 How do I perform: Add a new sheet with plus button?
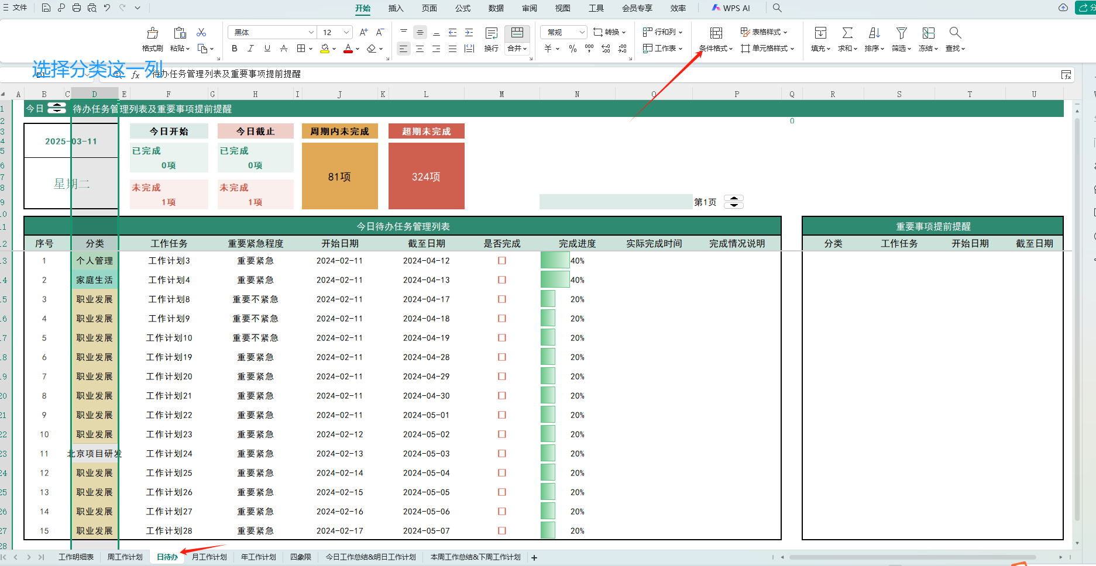point(534,558)
